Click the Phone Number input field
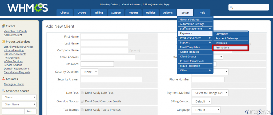Screen dimensions: 273x115 (x=208, y=79)
